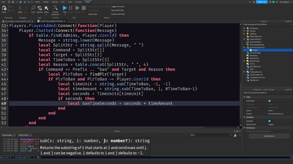Click the Back navigation arrow
The height and width of the screenshot is (164, 293).
pos(20,8)
